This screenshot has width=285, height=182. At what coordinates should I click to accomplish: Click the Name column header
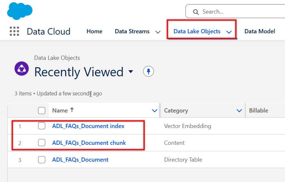point(60,111)
